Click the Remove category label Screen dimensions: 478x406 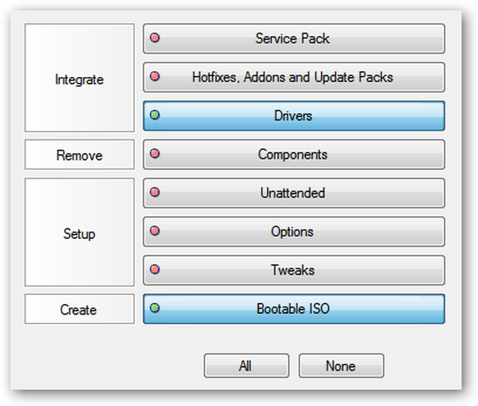(79, 155)
